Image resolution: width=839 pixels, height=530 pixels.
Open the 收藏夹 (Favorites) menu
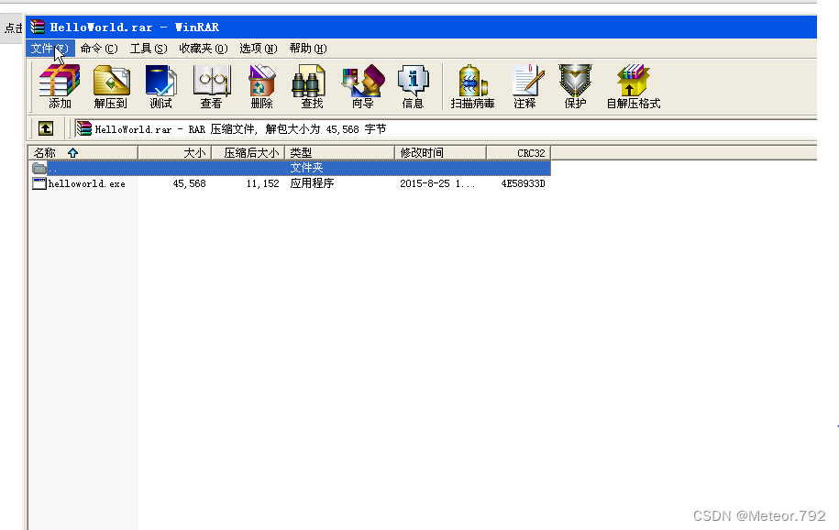[204, 49]
